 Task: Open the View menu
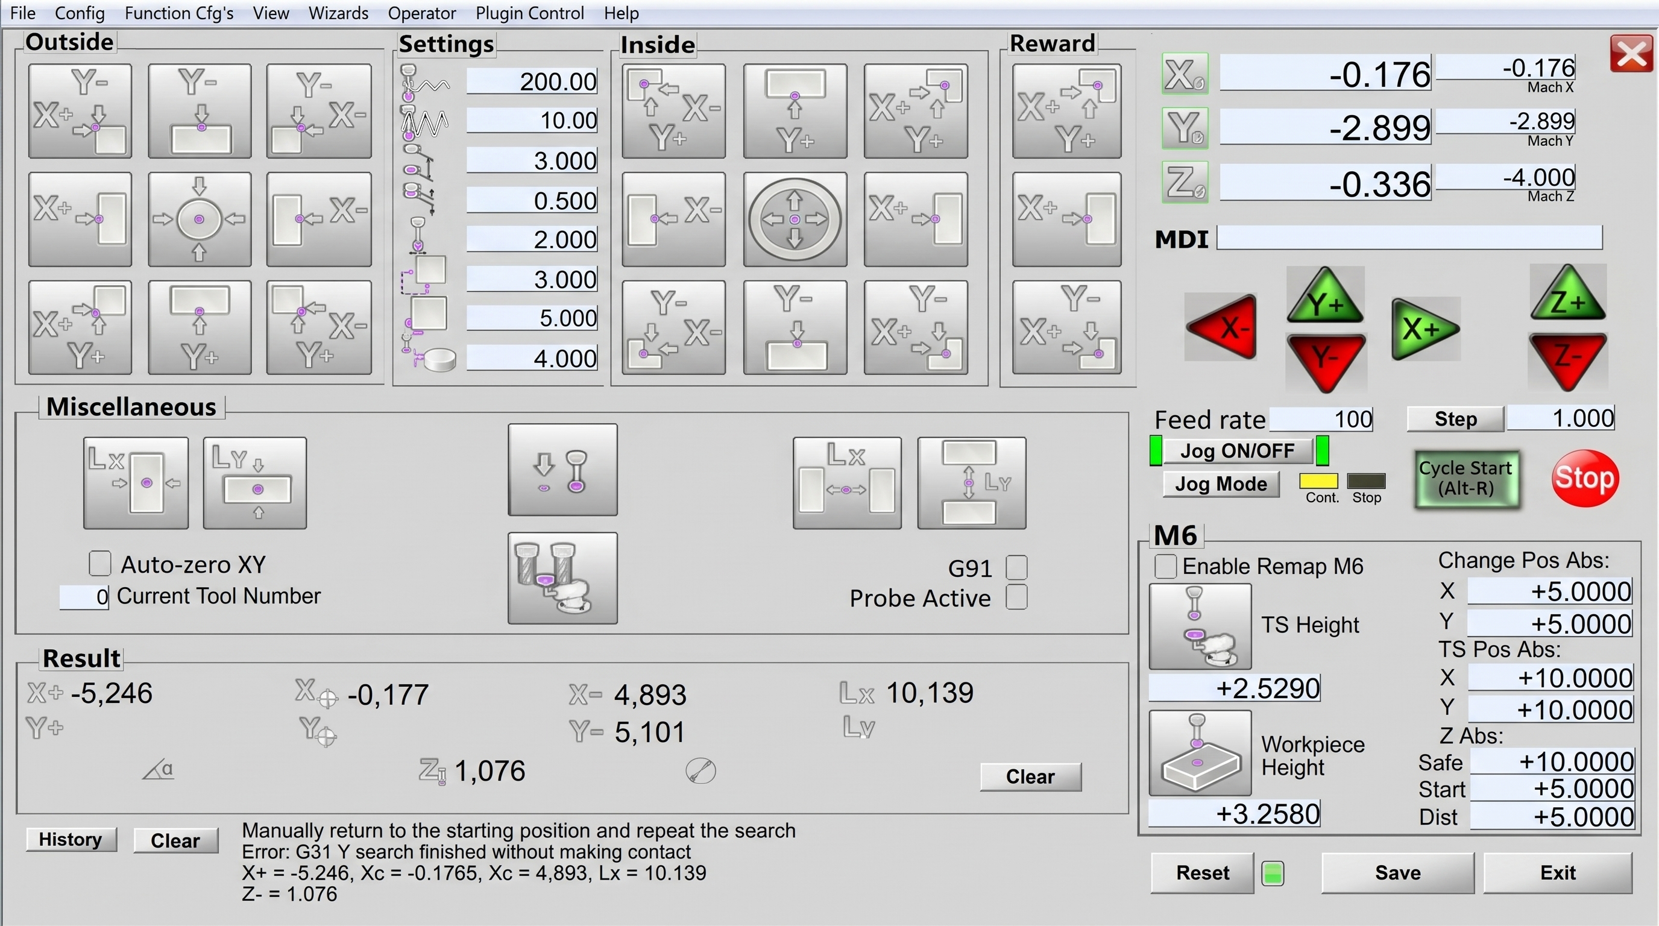point(271,13)
